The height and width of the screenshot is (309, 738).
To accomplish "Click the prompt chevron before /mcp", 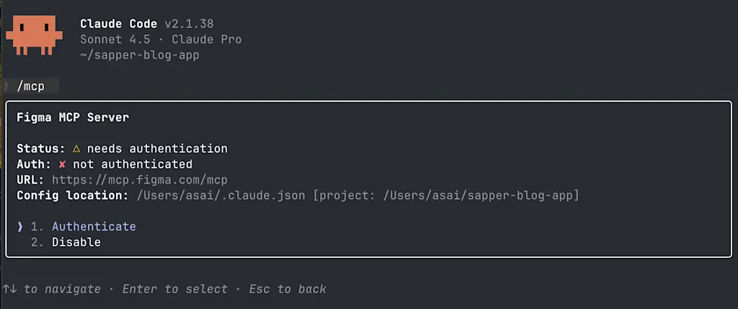I will [6, 86].
